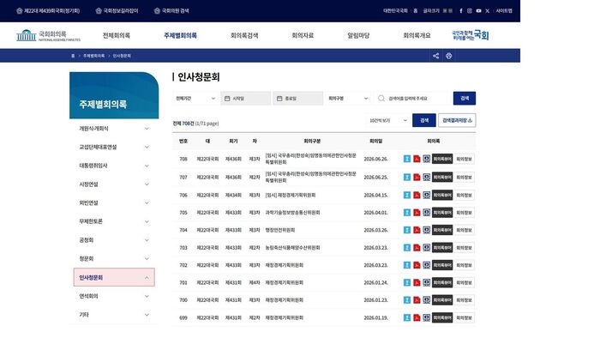Open the red PDF icon in row 706
Screen dimensions: 600x338
(x=417, y=195)
